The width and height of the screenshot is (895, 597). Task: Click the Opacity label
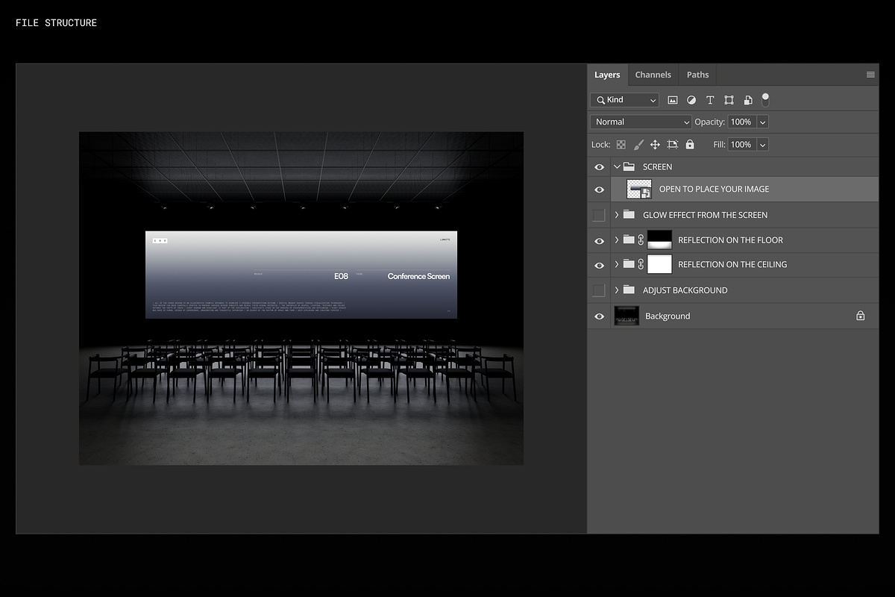coord(709,122)
